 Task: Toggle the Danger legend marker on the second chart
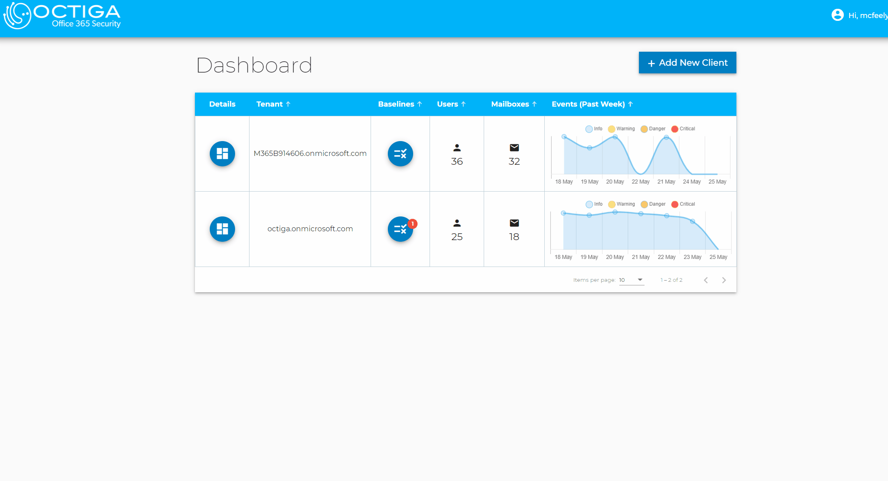[645, 204]
